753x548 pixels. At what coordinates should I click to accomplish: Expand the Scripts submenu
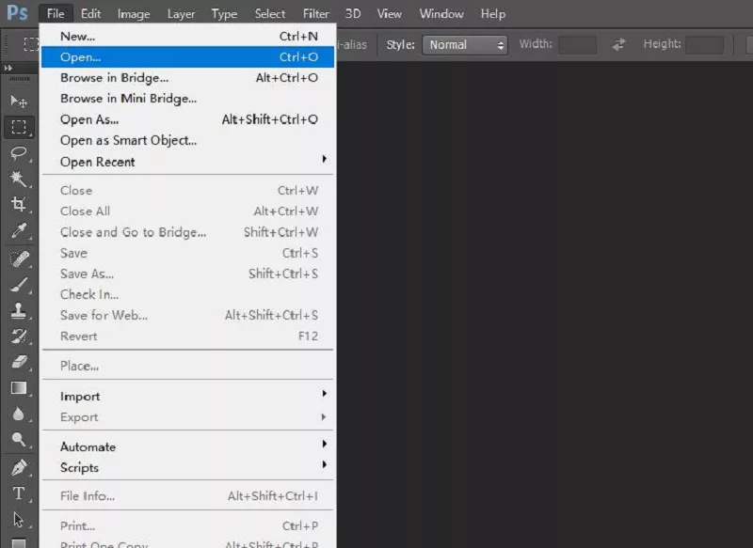187,467
